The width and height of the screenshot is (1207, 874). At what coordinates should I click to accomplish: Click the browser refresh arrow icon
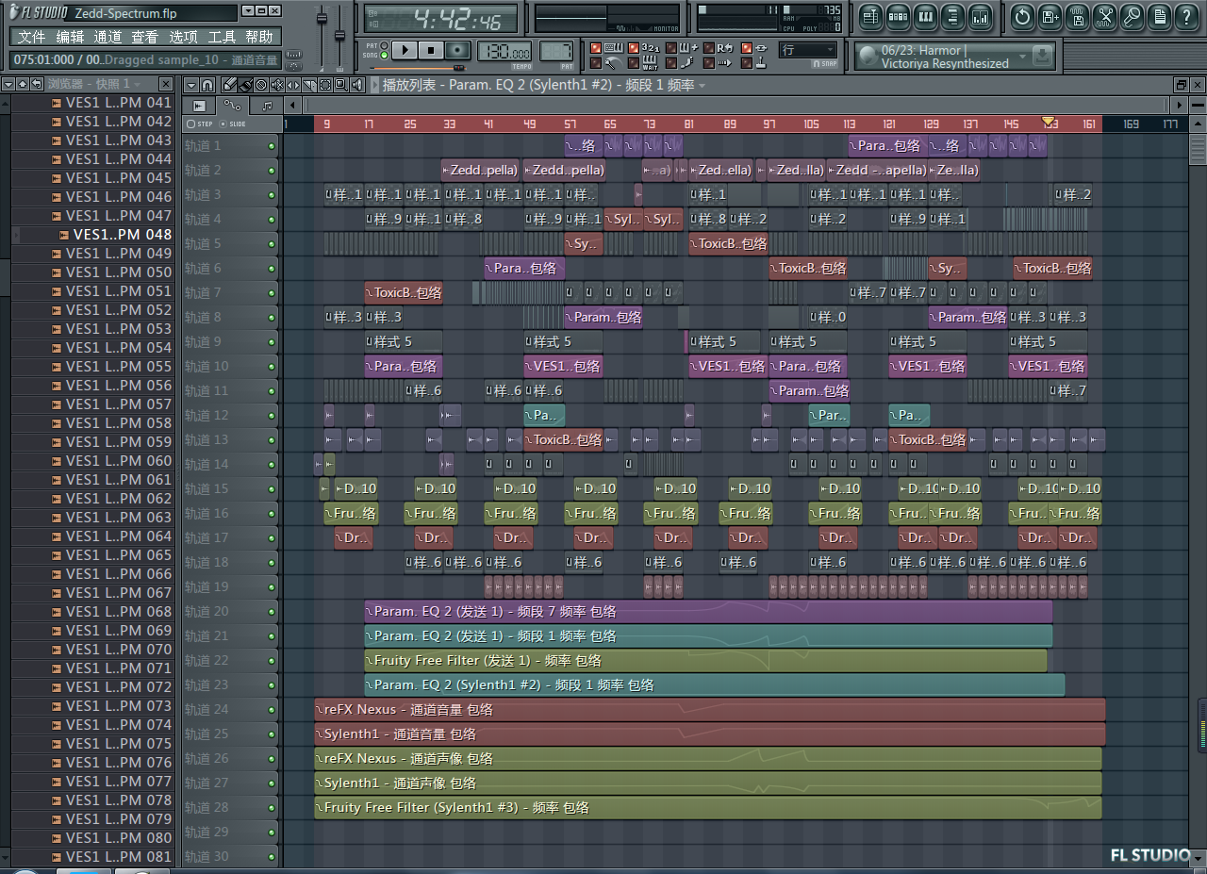37,84
